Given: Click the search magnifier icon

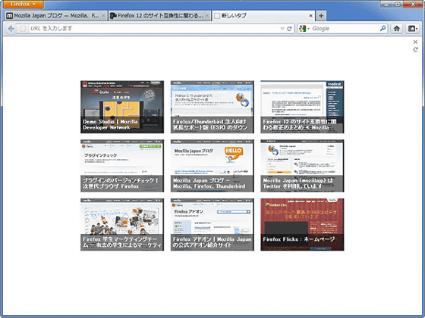Looking at the screenshot, I should point(383,28).
